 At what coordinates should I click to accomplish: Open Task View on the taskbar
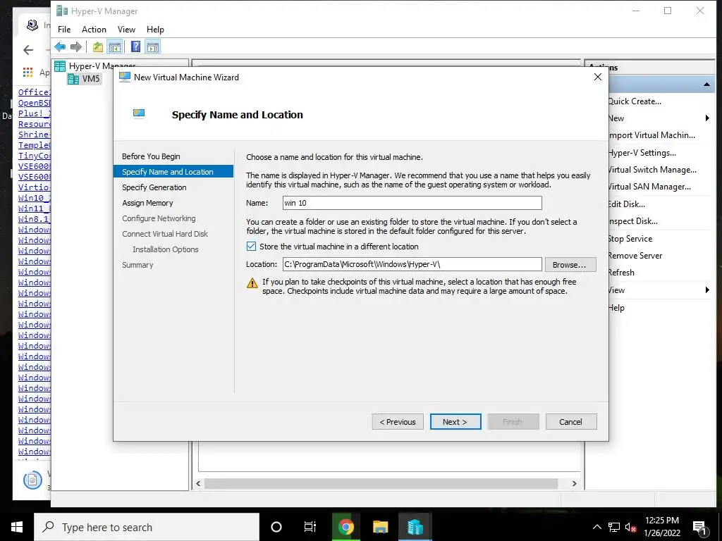(310, 527)
